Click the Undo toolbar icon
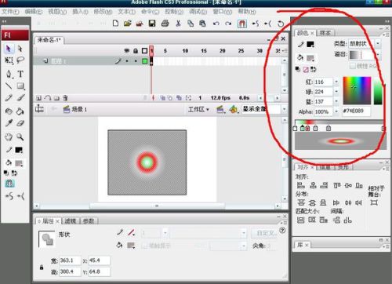Viewport: 392px width, 284px height. (x=216, y=24)
